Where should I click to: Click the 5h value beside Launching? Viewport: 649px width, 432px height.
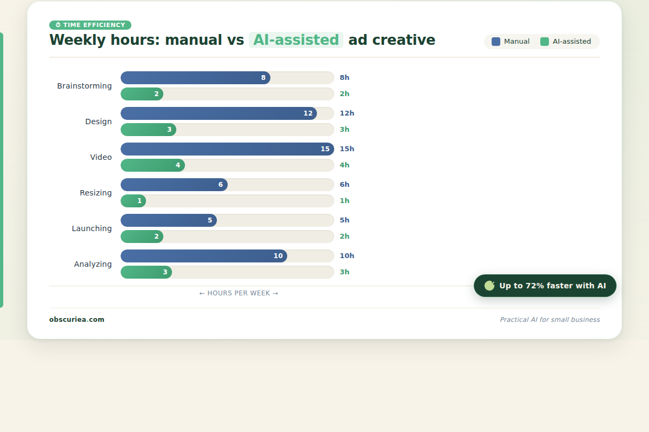coord(345,220)
